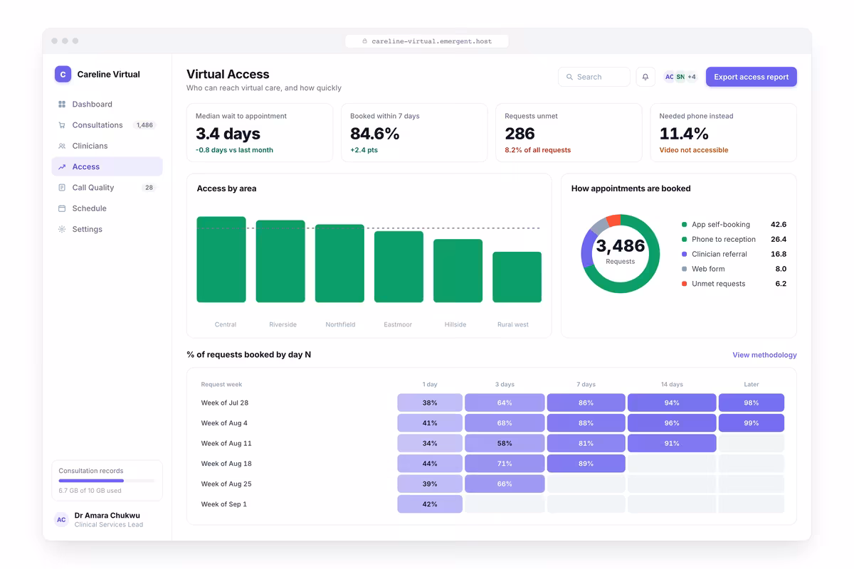Click the Hillside bar
Image resolution: width=854 pixels, height=569 pixels.
[458, 271]
